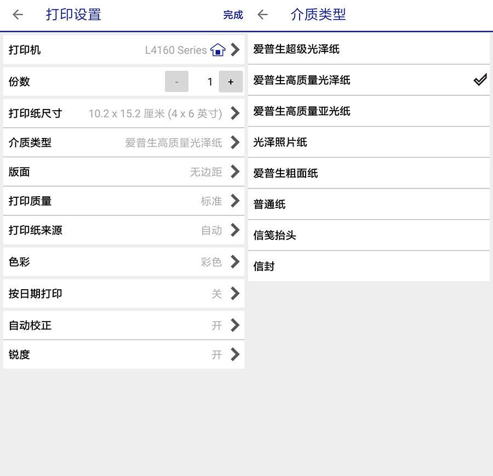Click the back arrow on 打印设置 screen
This screenshot has width=493, height=476.
17,15
